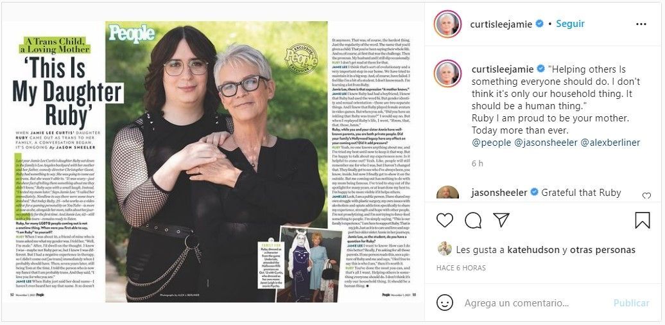This screenshot has height=325, width=665.
Task: Follow the account via Seguir
Action: click(x=571, y=24)
